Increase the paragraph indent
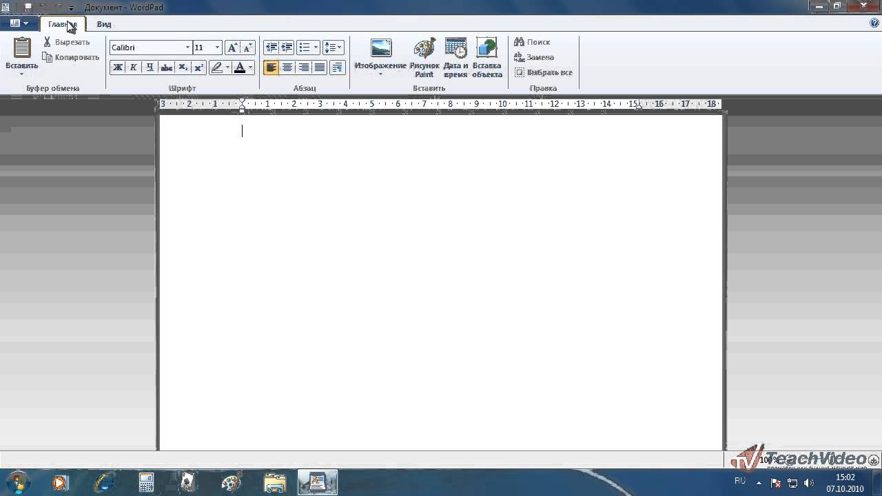This screenshot has width=882, height=496. pyautogui.click(x=287, y=48)
